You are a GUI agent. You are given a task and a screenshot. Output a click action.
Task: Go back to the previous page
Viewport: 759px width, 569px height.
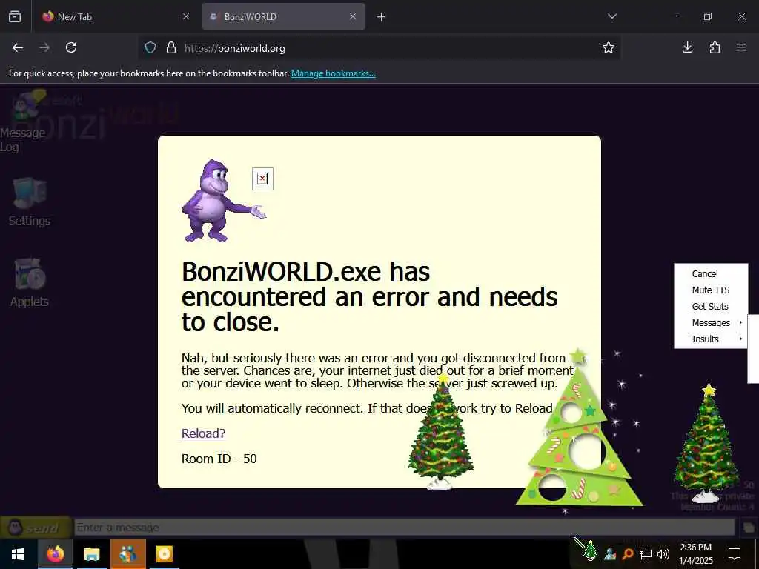click(18, 47)
